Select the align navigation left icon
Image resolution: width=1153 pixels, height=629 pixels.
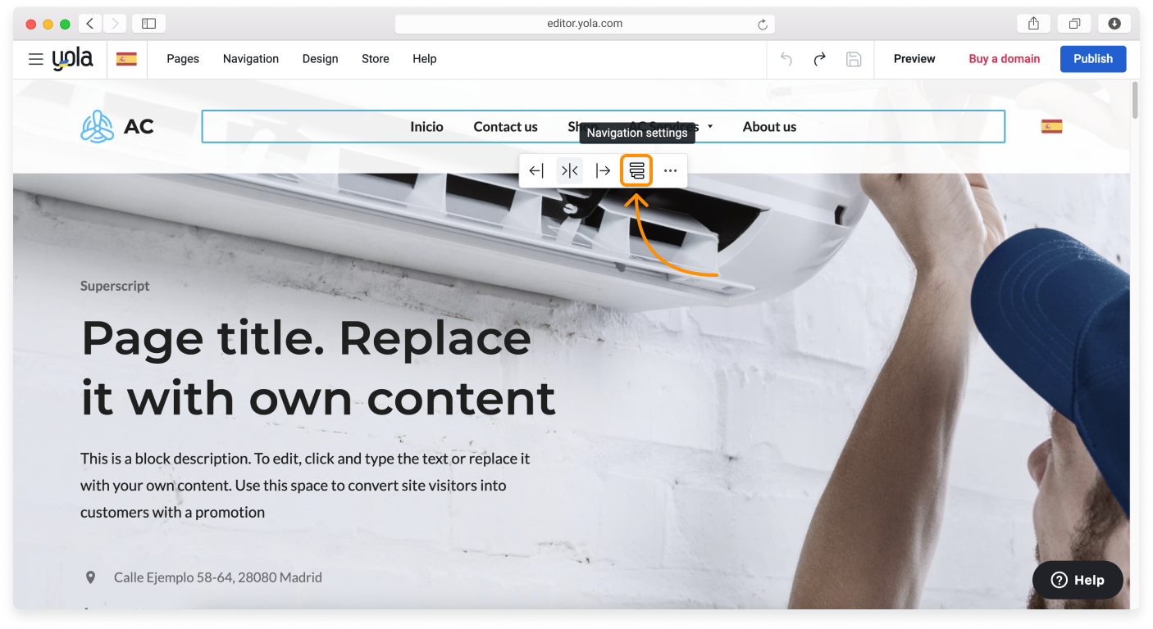click(x=535, y=170)
